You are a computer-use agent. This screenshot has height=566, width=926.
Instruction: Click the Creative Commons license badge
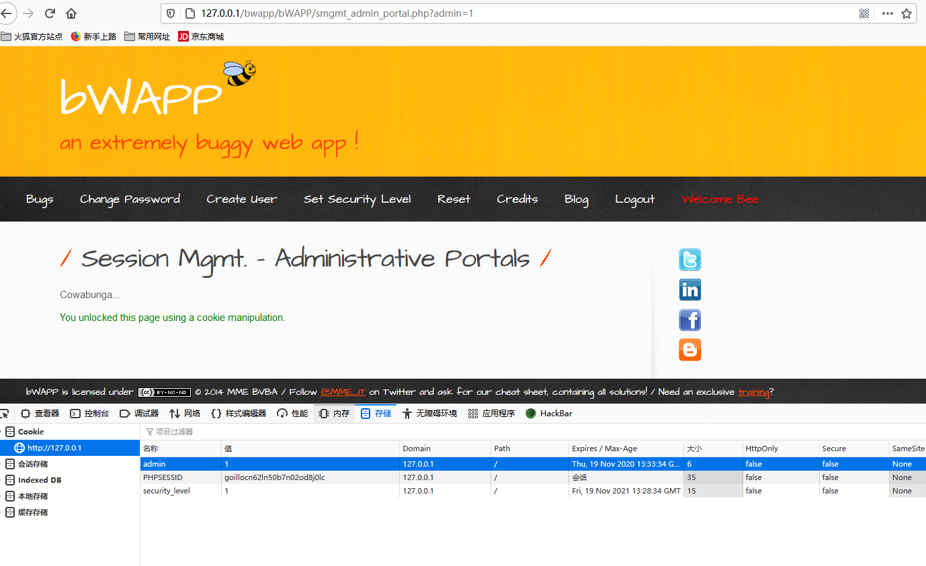[x=165, y=392]
